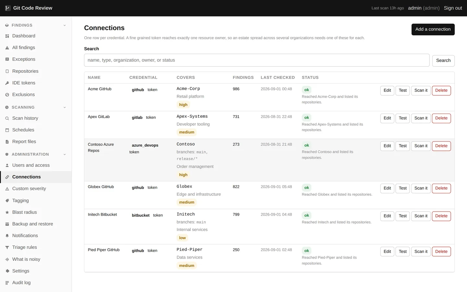Click the Findings column header
467x292 pixels.
pos(243,78)
